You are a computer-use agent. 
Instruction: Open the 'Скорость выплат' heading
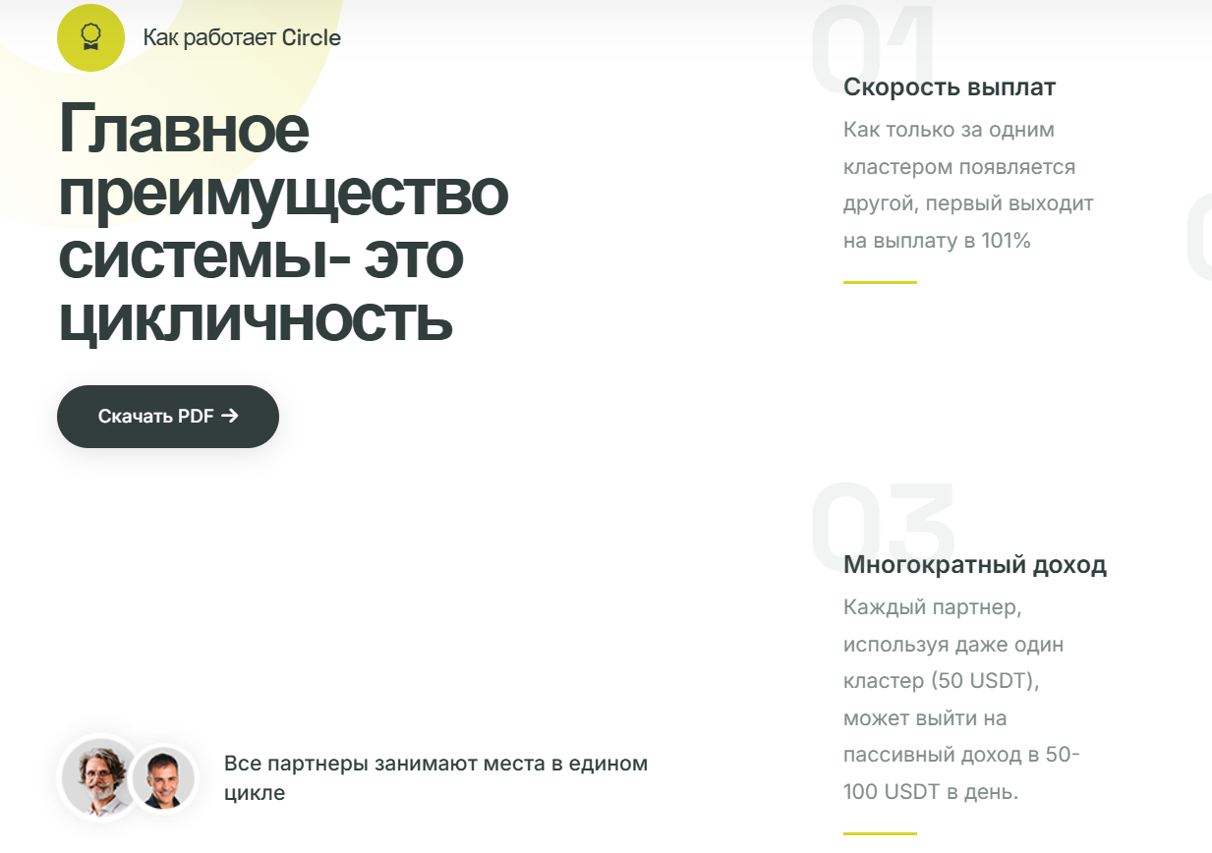[950, 87]
